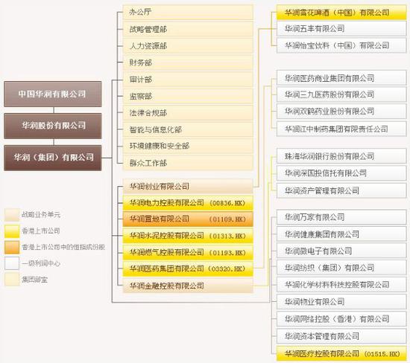Click the 法律合规部 row

tap(188, 113)
